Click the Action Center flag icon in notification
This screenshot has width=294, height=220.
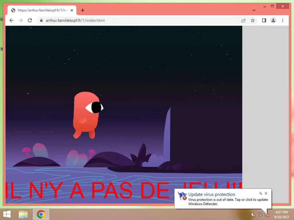tap(182, 196)
